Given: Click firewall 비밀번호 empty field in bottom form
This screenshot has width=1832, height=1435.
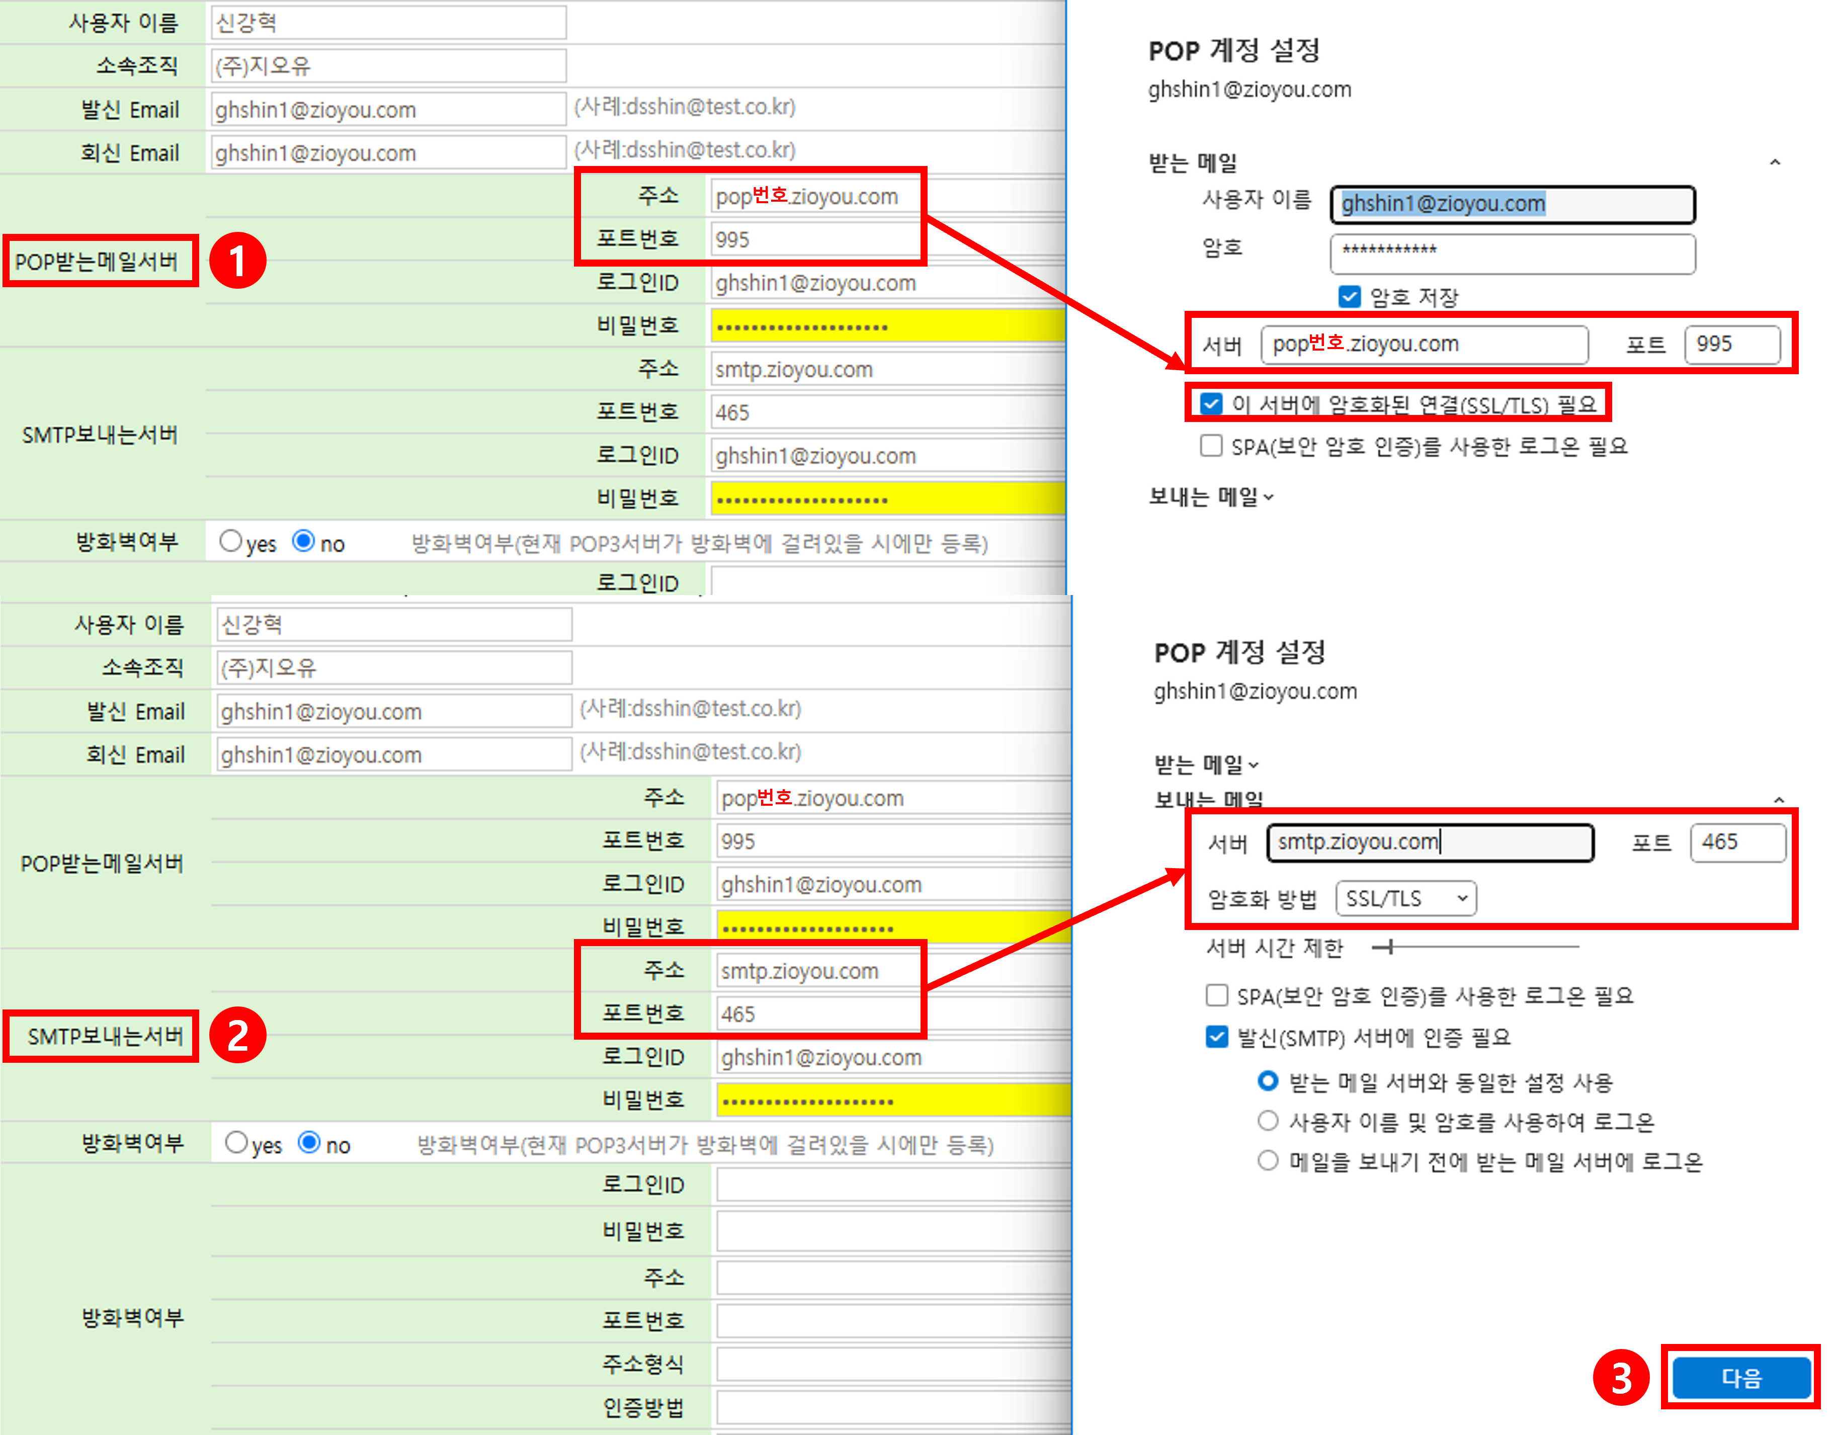Looking at the screenshot, I should pos(893,1231).
